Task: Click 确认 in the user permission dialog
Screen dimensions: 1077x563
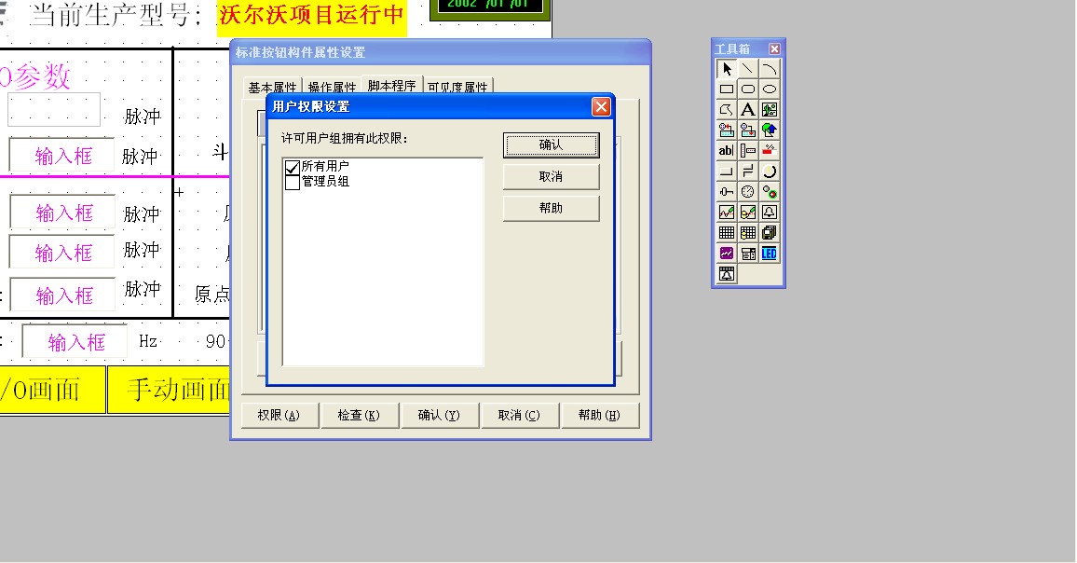Action: [551, 145]
